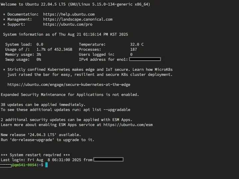Screen dimensions: 239x179
Task: Click the 'System restart required' message
Action: (x=35, y=155)
